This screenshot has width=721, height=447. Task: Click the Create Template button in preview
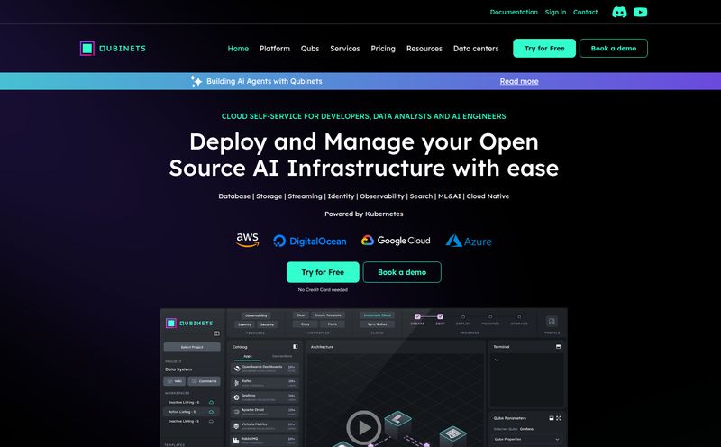click(328, 315)
